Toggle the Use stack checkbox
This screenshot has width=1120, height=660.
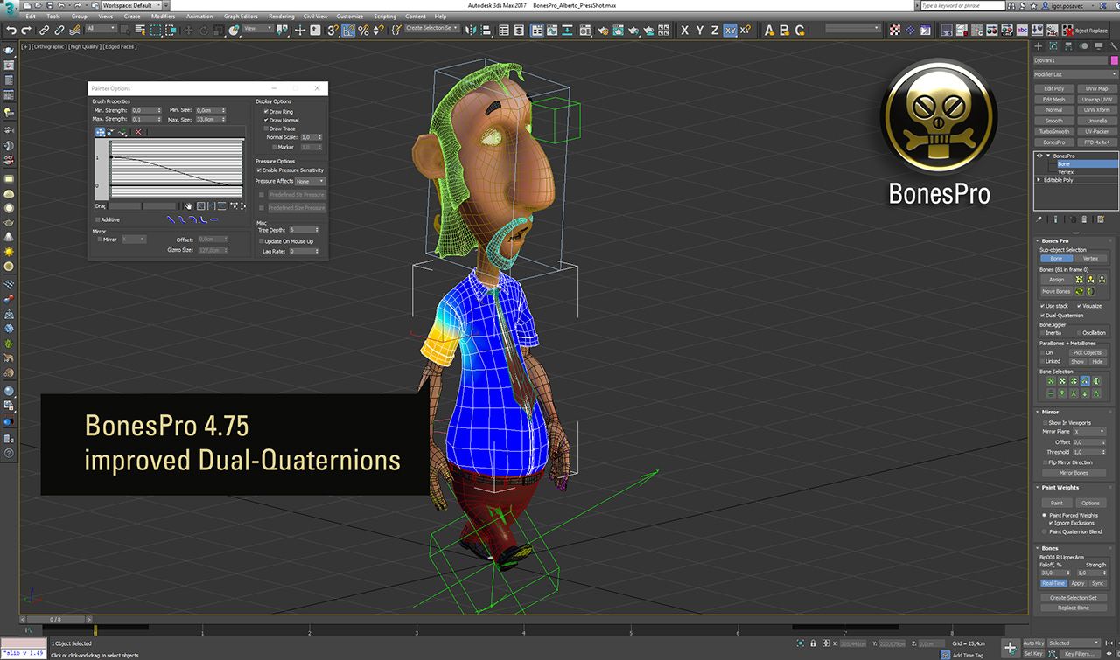[1042, 306]
